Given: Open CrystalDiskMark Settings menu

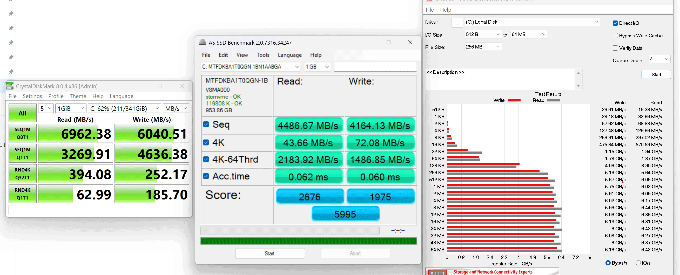Looking at the screenshot, I should pyautogui.click(x=32, y=96).
